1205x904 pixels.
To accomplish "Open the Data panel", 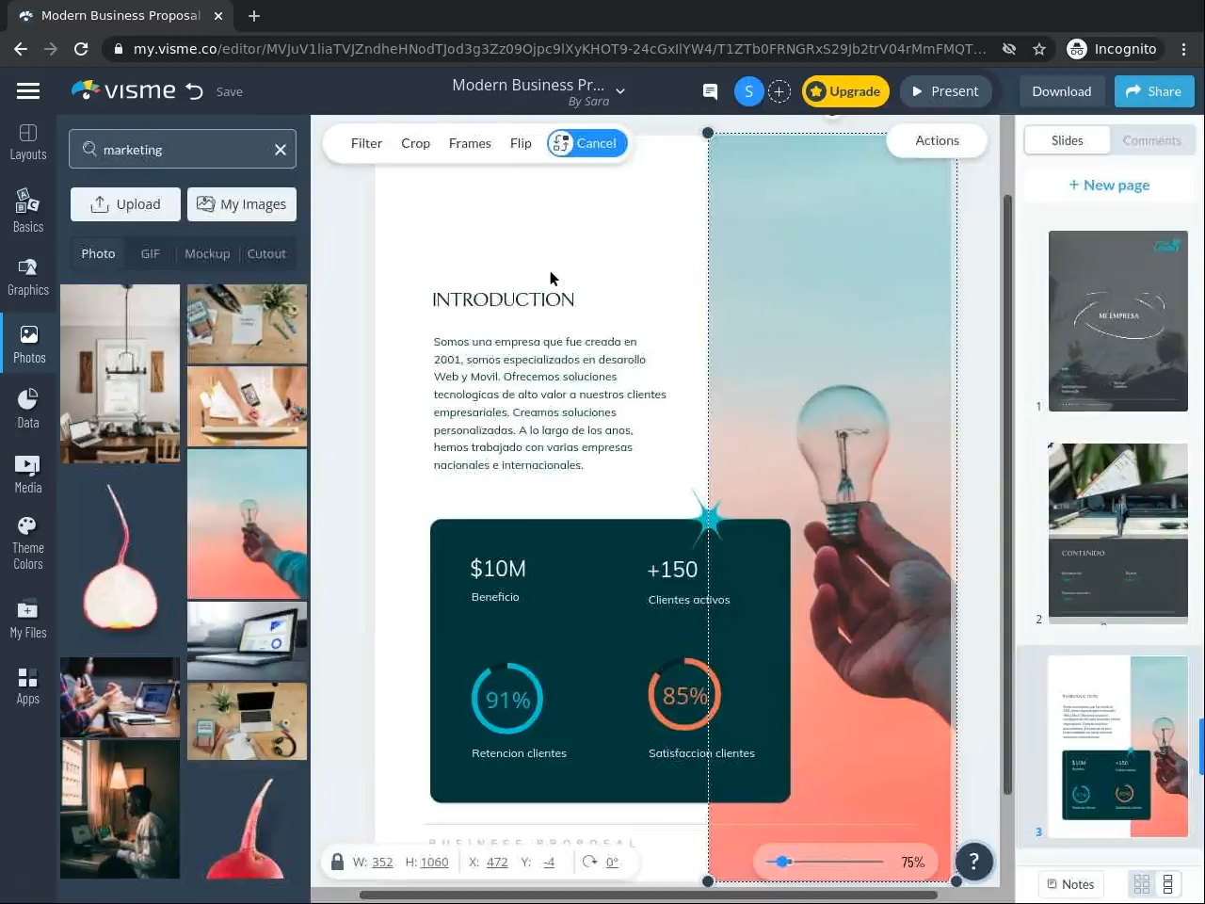I will coord(28,409).
